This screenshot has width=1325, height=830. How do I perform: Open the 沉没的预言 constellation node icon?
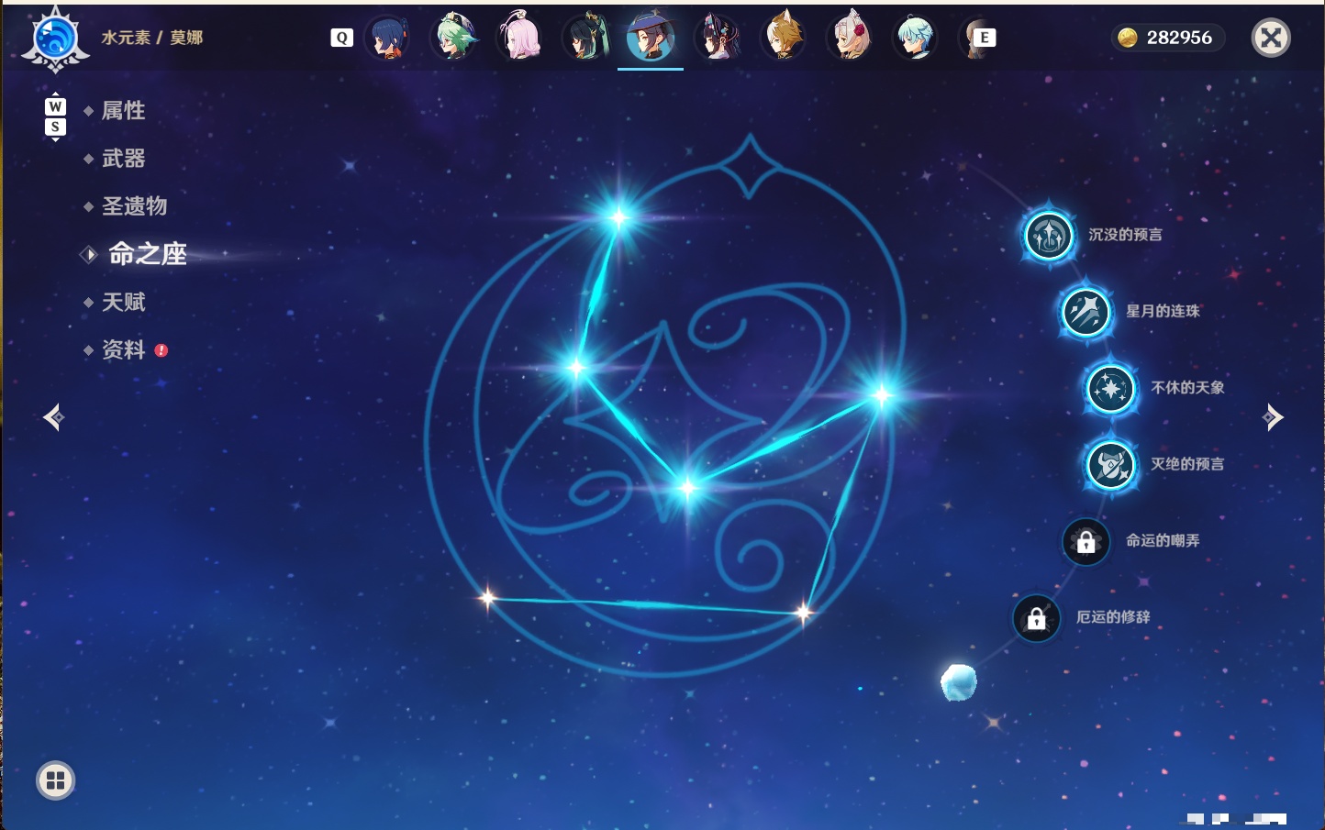point(1048,236)
